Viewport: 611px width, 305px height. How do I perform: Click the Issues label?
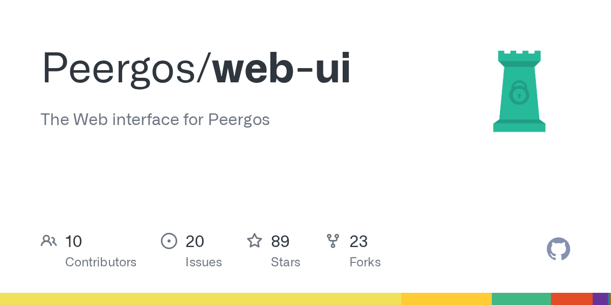click(204, 262)
